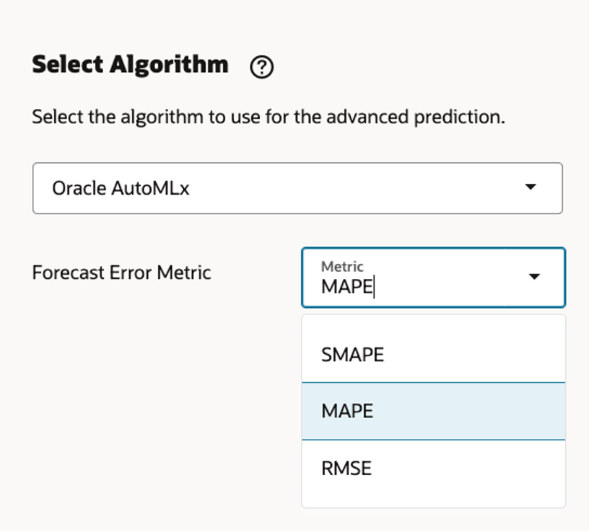The height and width of the screenshot is (532, 589).
Task: Open the Oracle AutoMLx algorithm dropdown
Action: point(297,188)
